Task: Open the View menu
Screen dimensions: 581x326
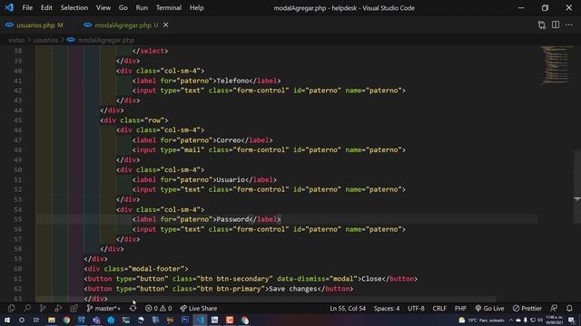Action: 103,8
